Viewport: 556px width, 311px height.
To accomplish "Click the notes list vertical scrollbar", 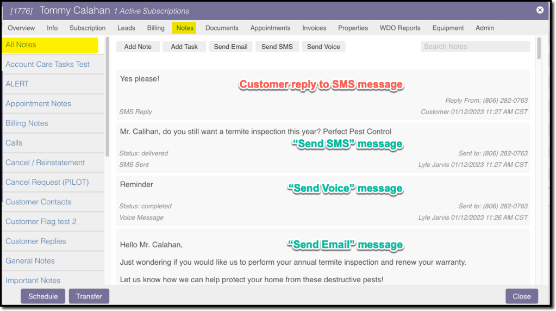I will pyautogui.click(x=539, y=48).
